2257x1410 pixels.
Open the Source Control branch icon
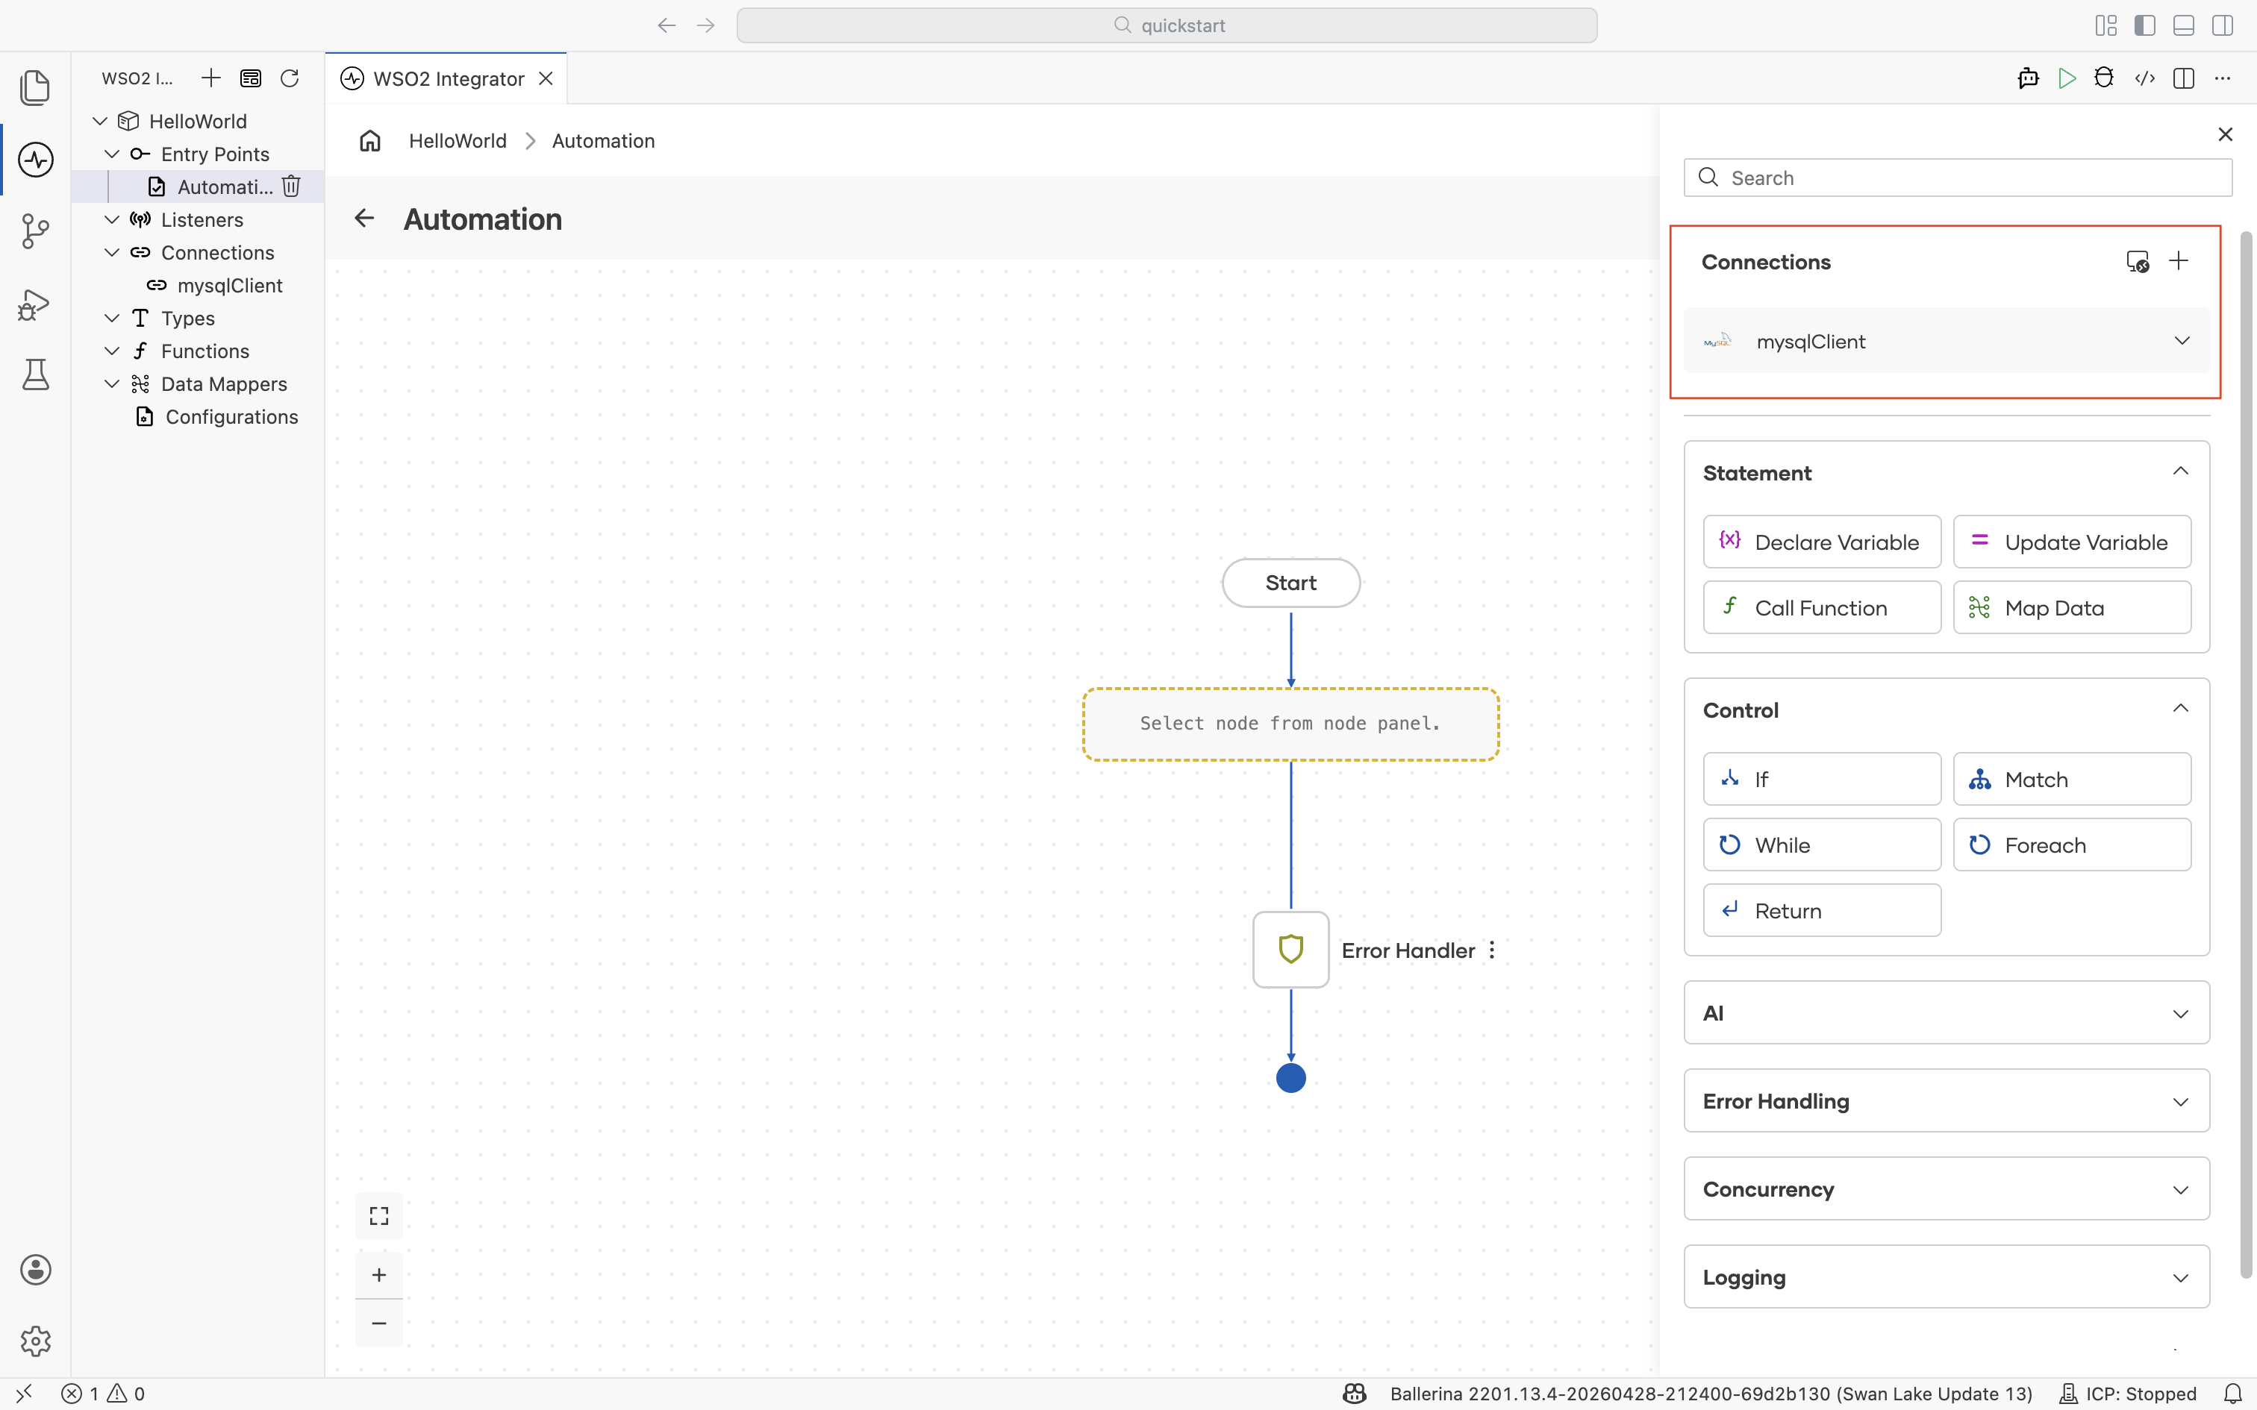(35, 231)
